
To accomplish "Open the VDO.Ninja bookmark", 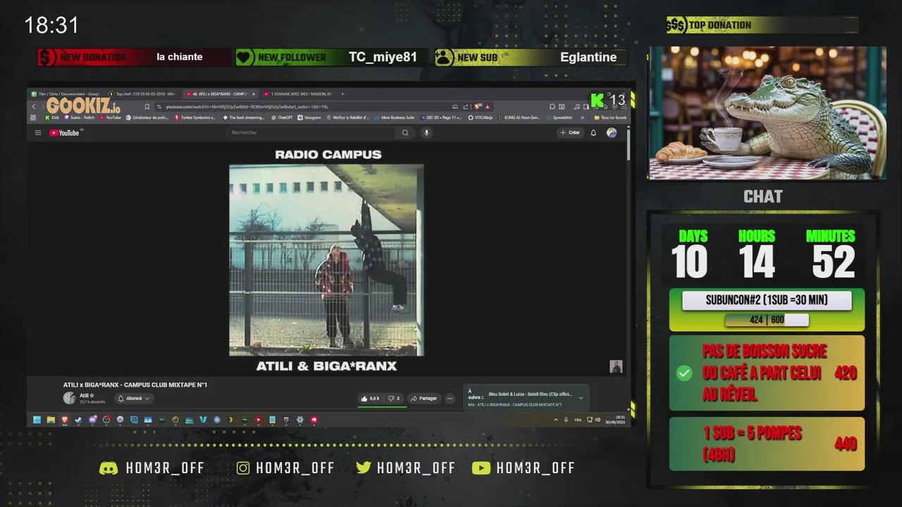I will coord(479,118).
